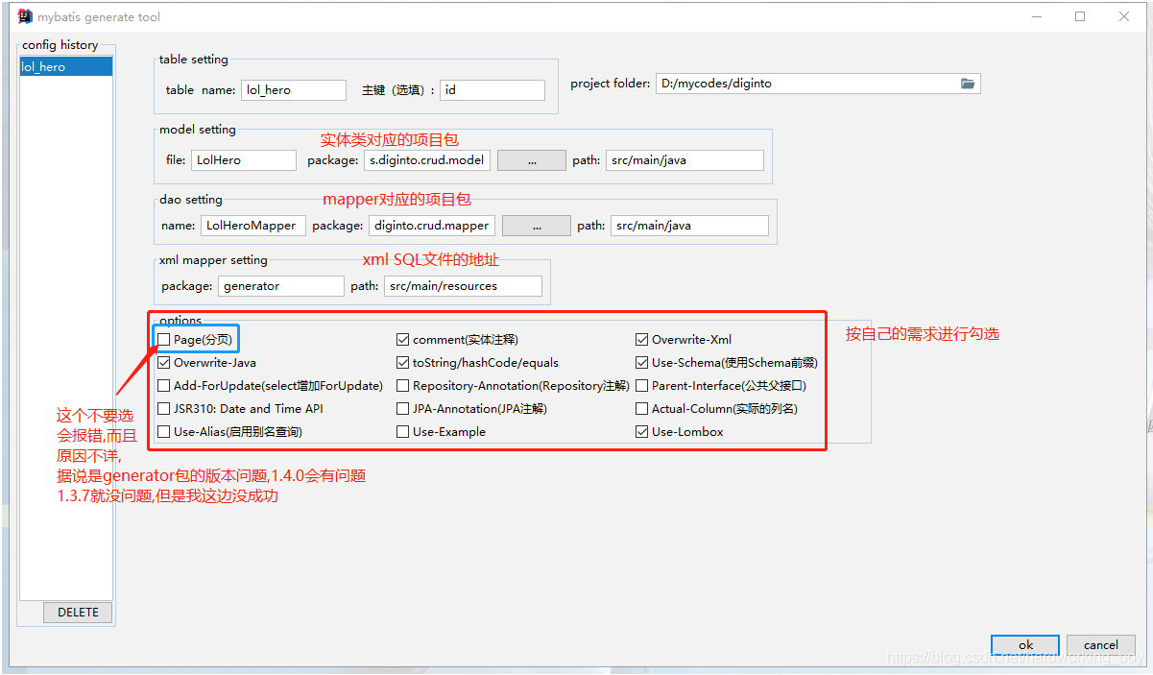The width and height of the screenshot is (1153, 675).
Task: Enable Use-Alias(启用别名查询) checkbox
Action: tap(164, 432)
